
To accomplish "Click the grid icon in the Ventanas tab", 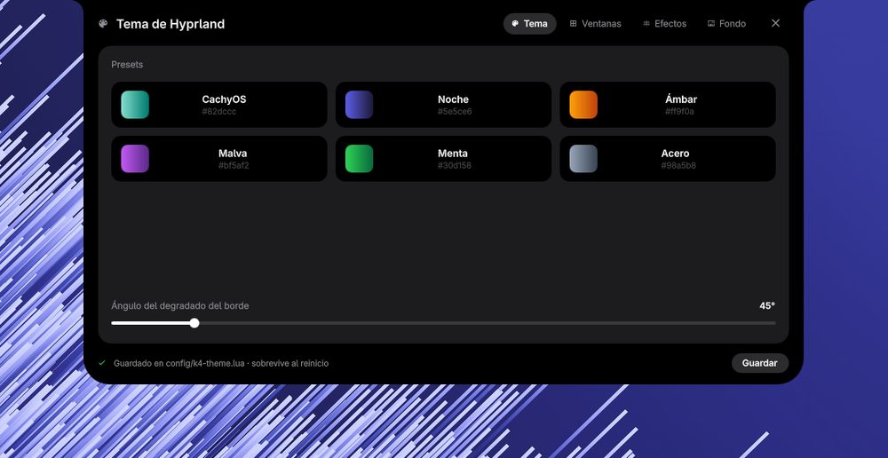I will pyautogui.click(x=573, y=24).
